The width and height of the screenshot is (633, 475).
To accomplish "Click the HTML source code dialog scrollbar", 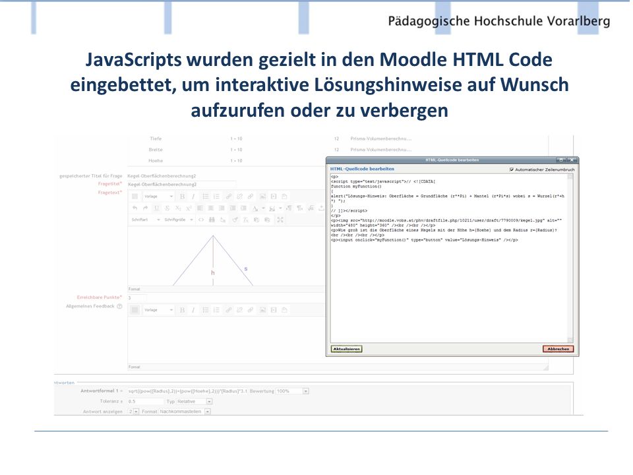I will [x=570, y=259].
